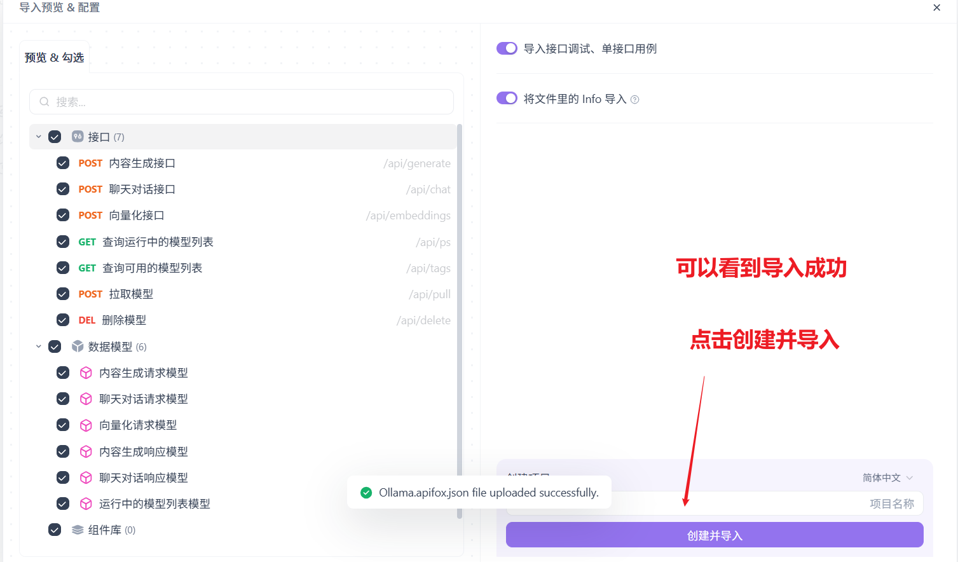Click the 项目名称 input field

coord(715,504)
